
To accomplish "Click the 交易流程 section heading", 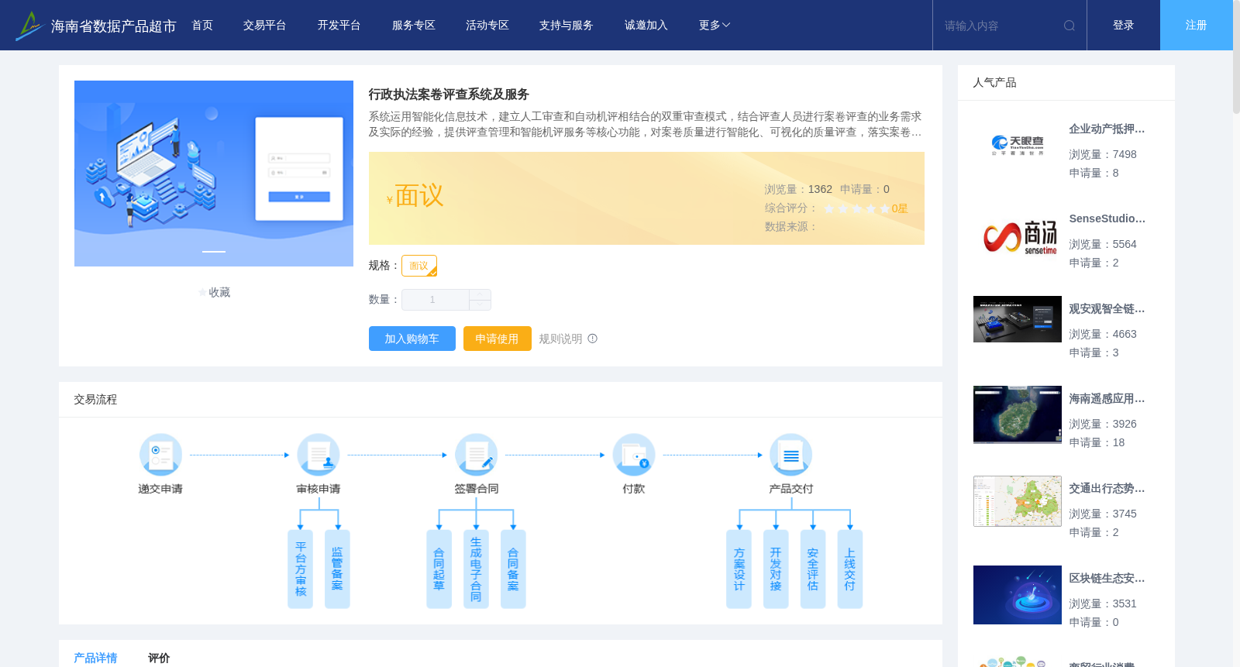I will tap(95, 399).
